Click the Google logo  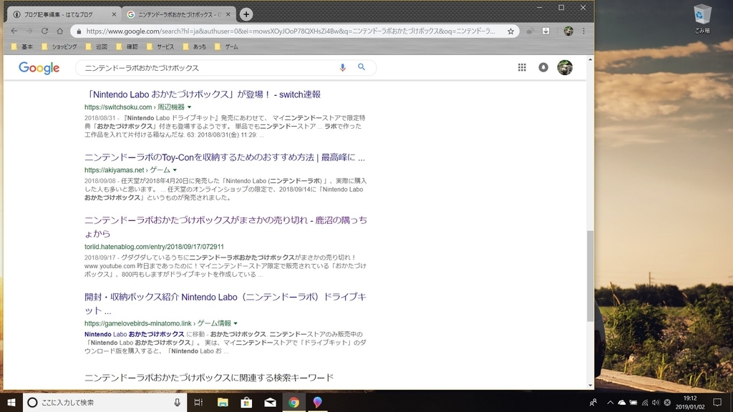click(x=39, y=68)
